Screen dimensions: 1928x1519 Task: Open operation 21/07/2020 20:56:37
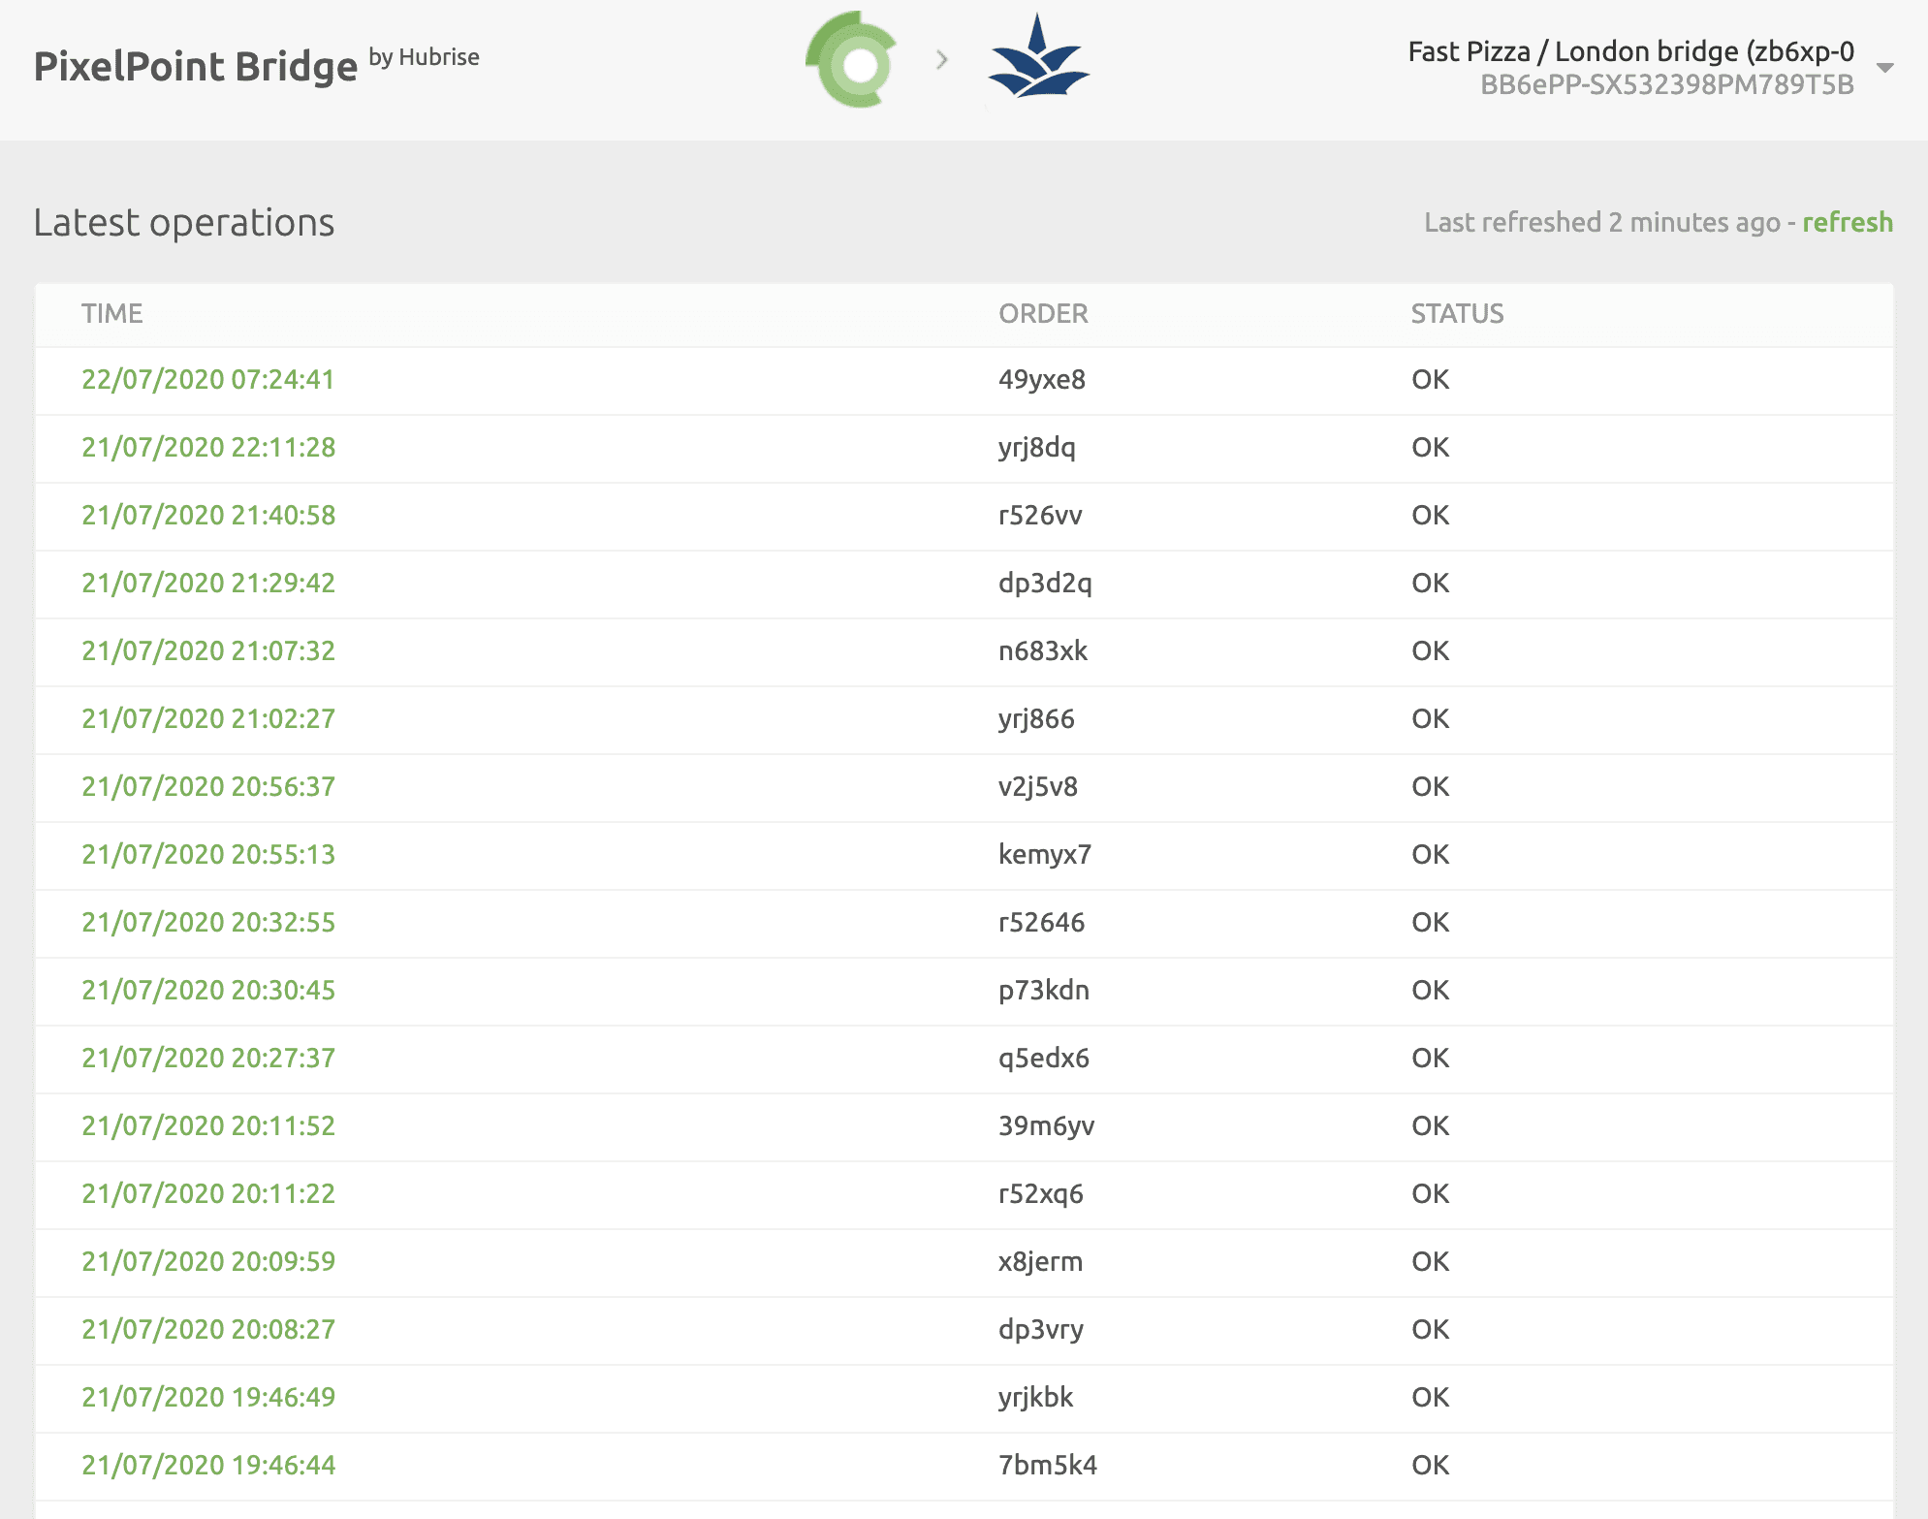208,786
